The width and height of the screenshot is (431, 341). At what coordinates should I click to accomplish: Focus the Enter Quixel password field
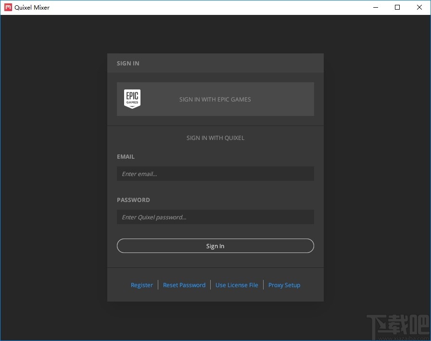click(x=215, y=217)
